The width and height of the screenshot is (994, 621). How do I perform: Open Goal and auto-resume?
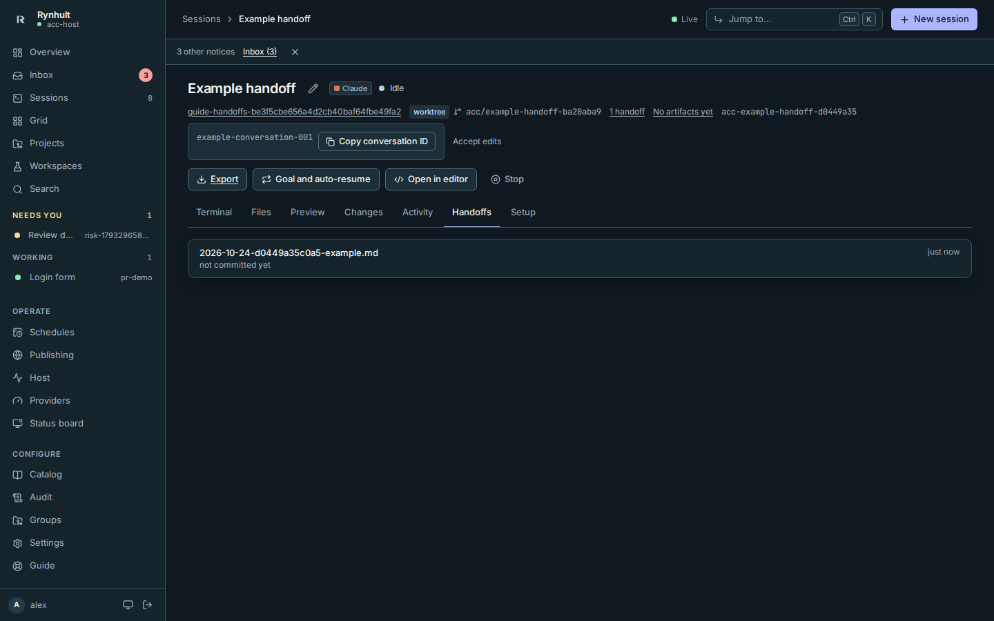pyautogui.click(x=316, y=179)
